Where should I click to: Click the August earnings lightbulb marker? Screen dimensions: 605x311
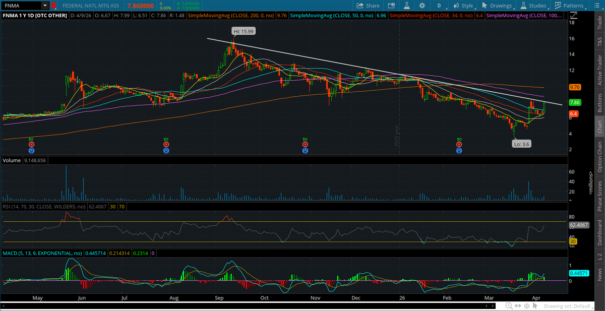(166, 150)
